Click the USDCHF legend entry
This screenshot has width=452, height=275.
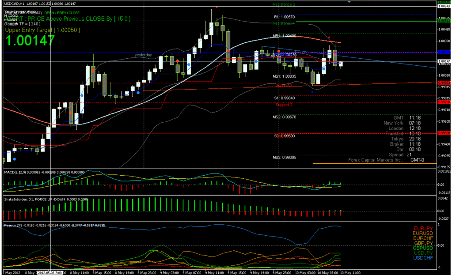point(423,258)
